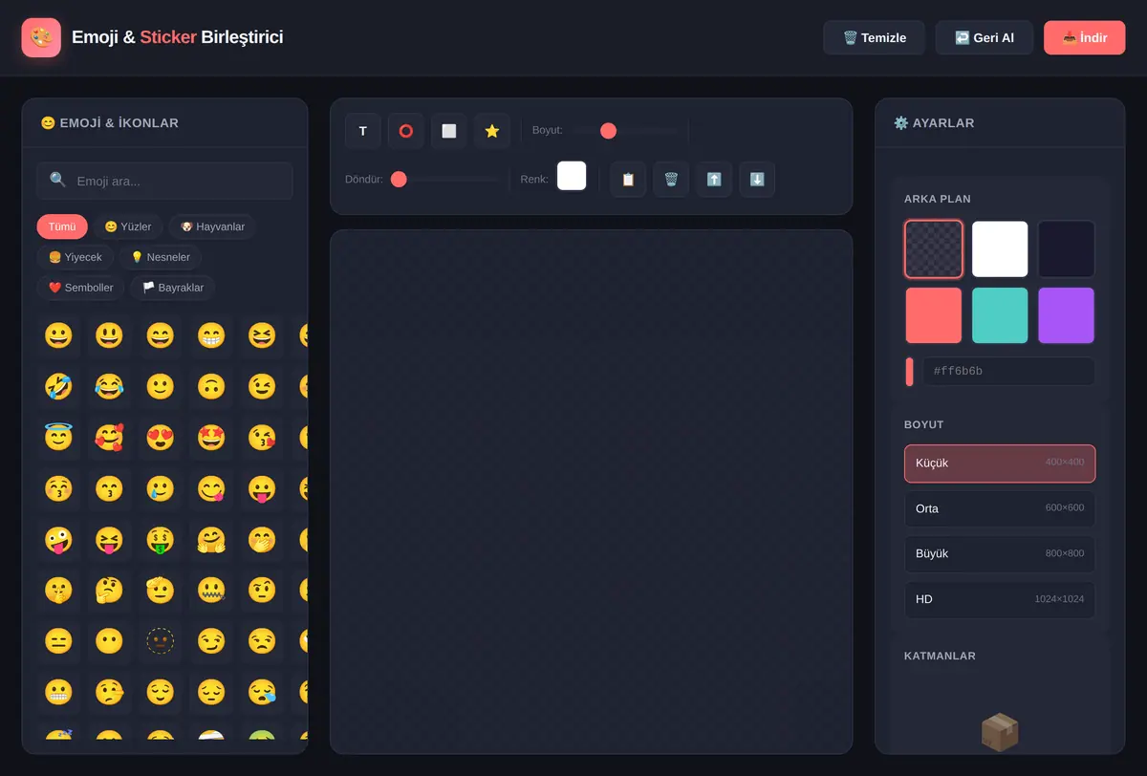Open the white Renk color swatch
This screenshot has height=776, width=1147.
click(x=572, y=176)
